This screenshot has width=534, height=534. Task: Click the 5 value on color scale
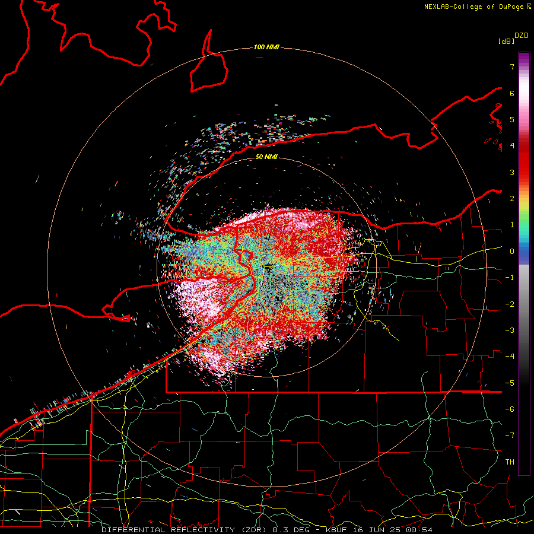[512, 119]
